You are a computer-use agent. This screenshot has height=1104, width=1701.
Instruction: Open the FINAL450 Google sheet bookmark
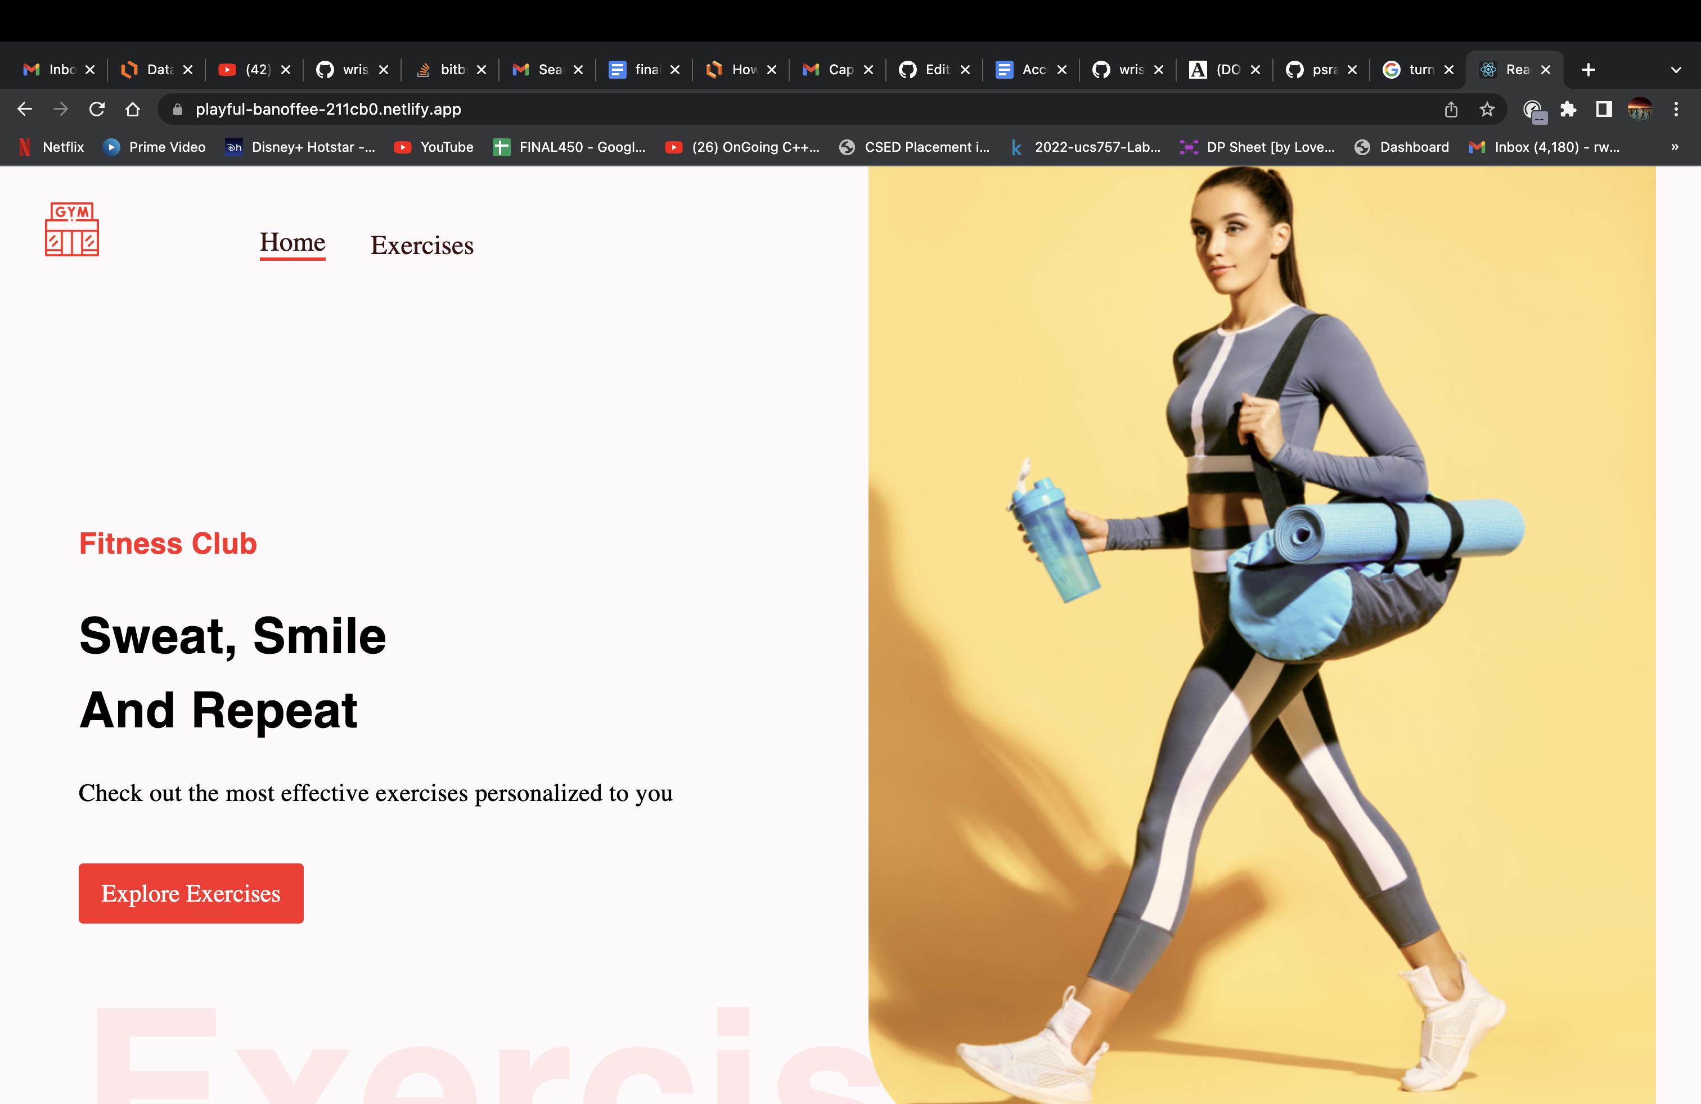pyautogui.click(x=570, y=147)
